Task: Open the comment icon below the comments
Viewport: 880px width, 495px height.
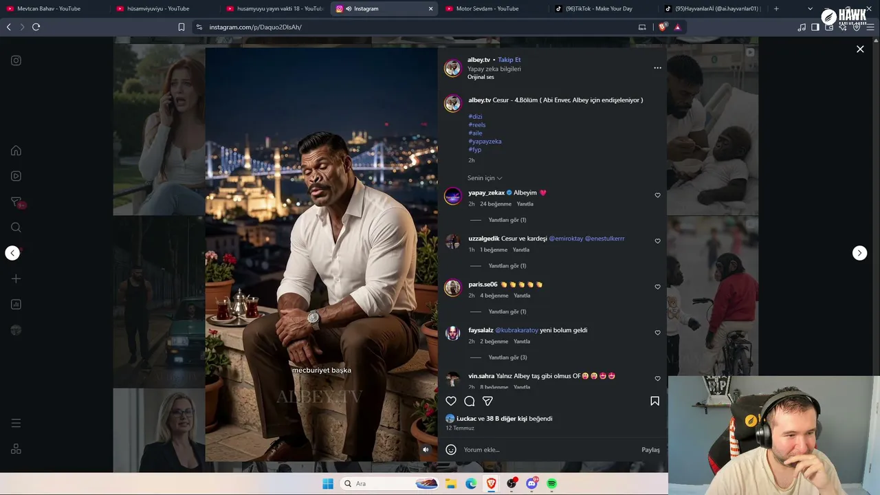Action: click(470, 401)
